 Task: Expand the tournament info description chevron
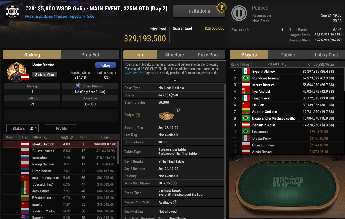point(175,81)
